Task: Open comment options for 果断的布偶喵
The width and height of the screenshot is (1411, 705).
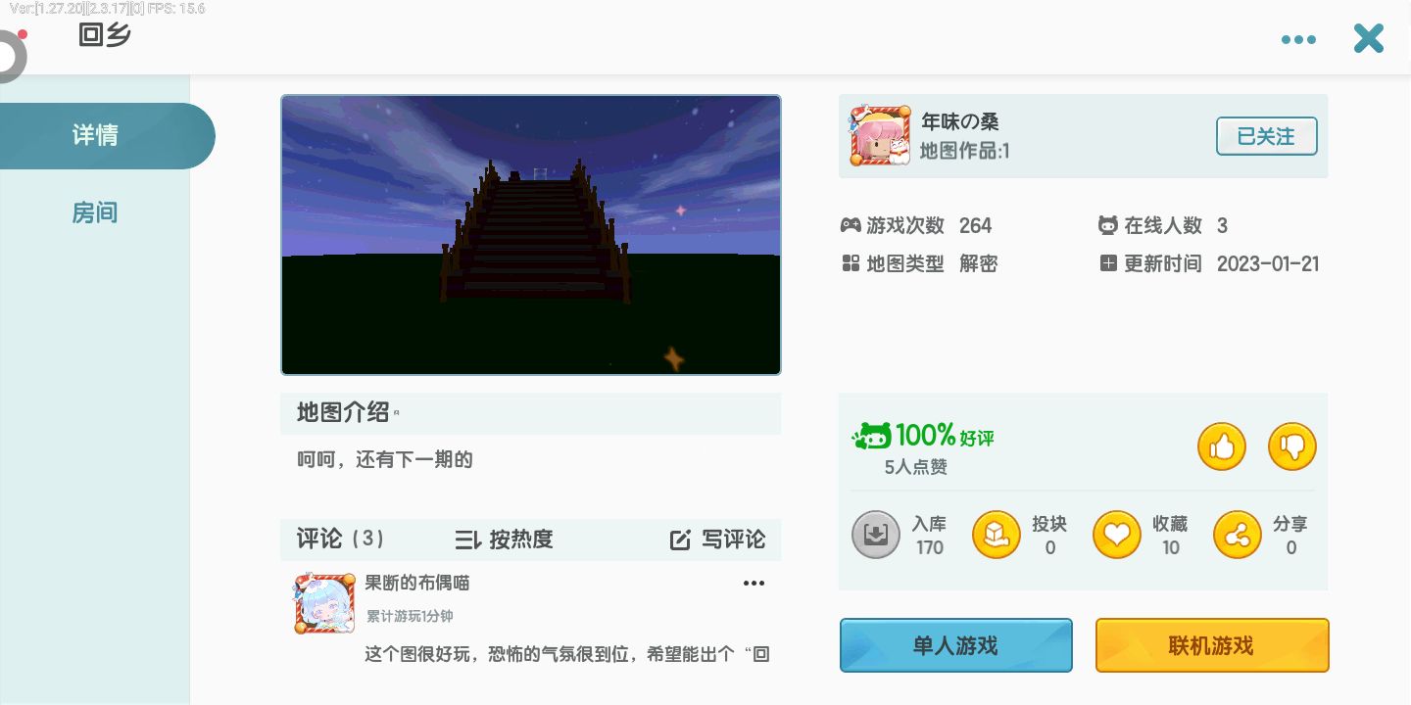Action: pyautogui.click(x=754, y=584)
